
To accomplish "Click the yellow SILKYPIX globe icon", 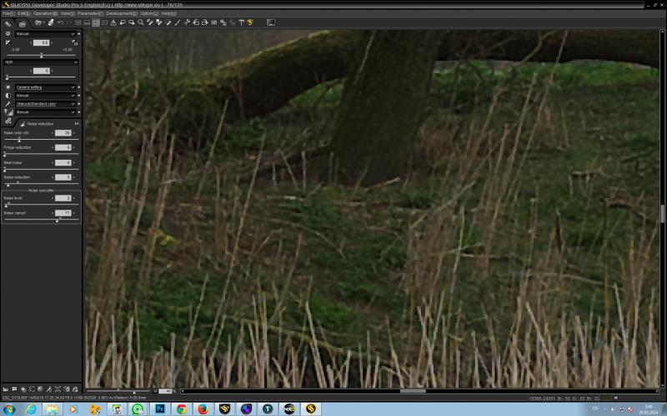I will point(250,22).
